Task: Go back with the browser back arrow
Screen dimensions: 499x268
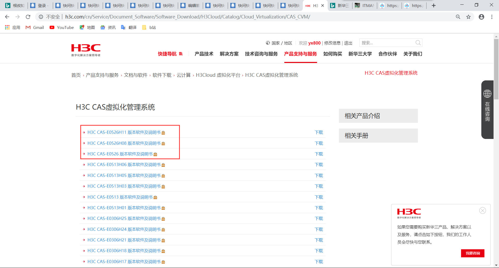Action: [x=7, y=17]
